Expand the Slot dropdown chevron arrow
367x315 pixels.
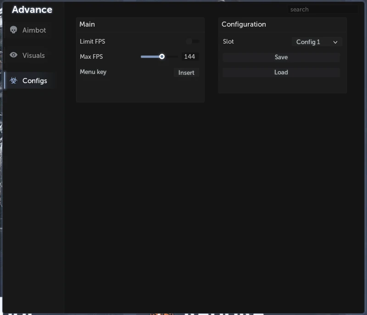coord(335,42)
